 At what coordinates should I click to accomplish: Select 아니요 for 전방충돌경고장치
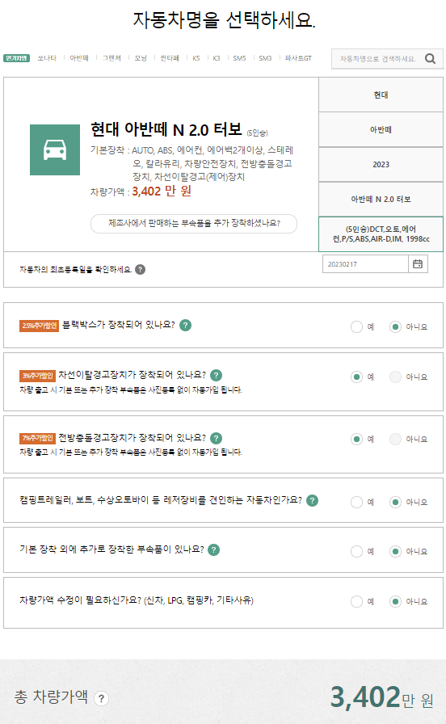(395, 439)
